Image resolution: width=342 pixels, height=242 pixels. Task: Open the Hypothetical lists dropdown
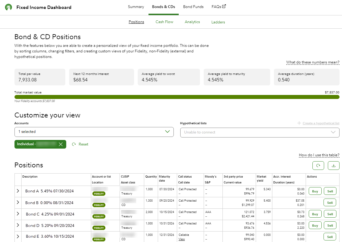(x=259, y=132)
